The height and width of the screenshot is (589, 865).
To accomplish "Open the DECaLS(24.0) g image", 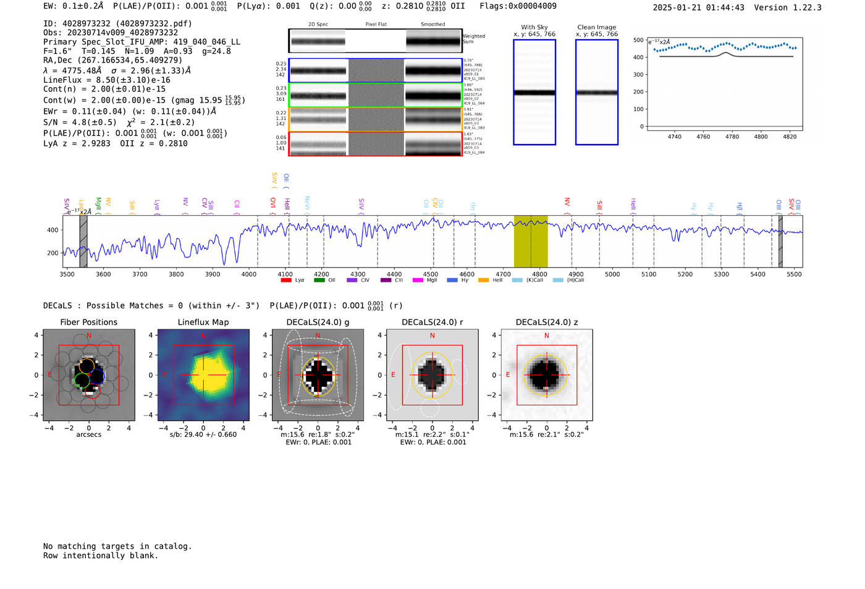I will point(318,375).
